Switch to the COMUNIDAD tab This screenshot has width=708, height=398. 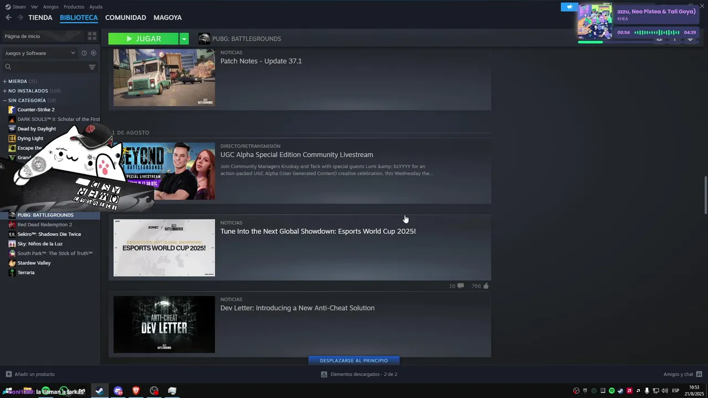pos(126,18)
